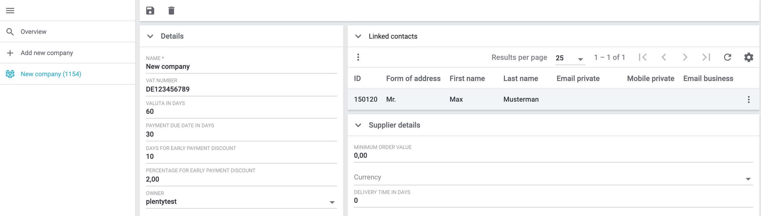Open the hamburger navigation menu
Viewport: 761px width, 216px height.
pos(10,11)
